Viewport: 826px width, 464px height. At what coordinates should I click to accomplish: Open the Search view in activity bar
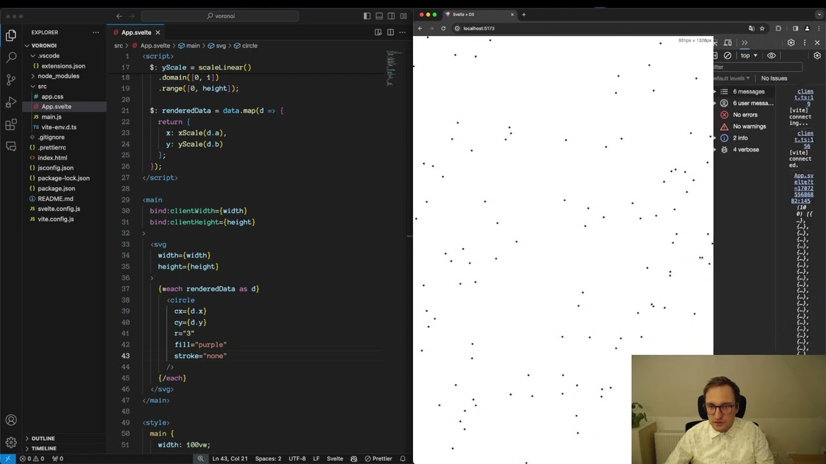(11, 57)
